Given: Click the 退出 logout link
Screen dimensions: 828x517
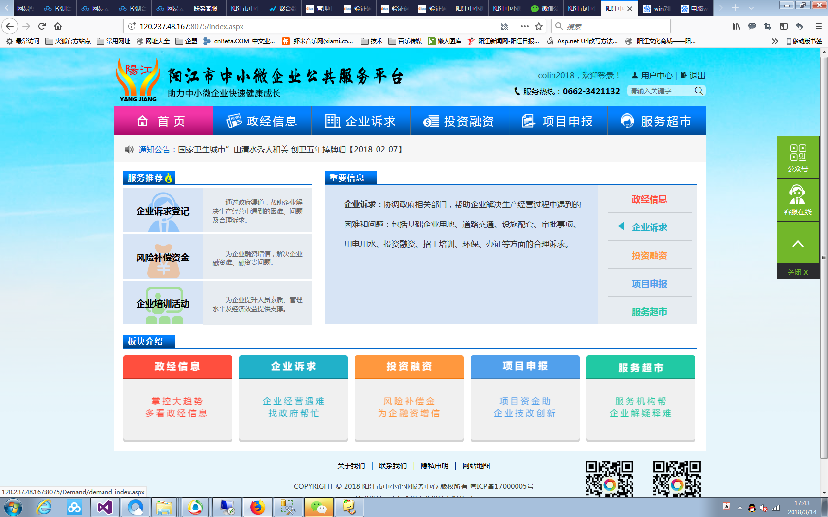Looking at the screenshot, I should click(x=697, y=75).
